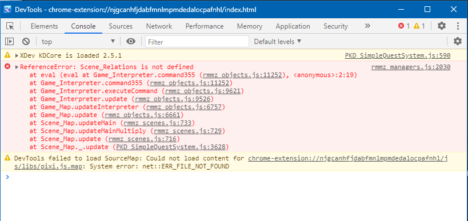Open PKD_SimpleQuestSystem.js:3628 link
468x221 pixels.
171,147
